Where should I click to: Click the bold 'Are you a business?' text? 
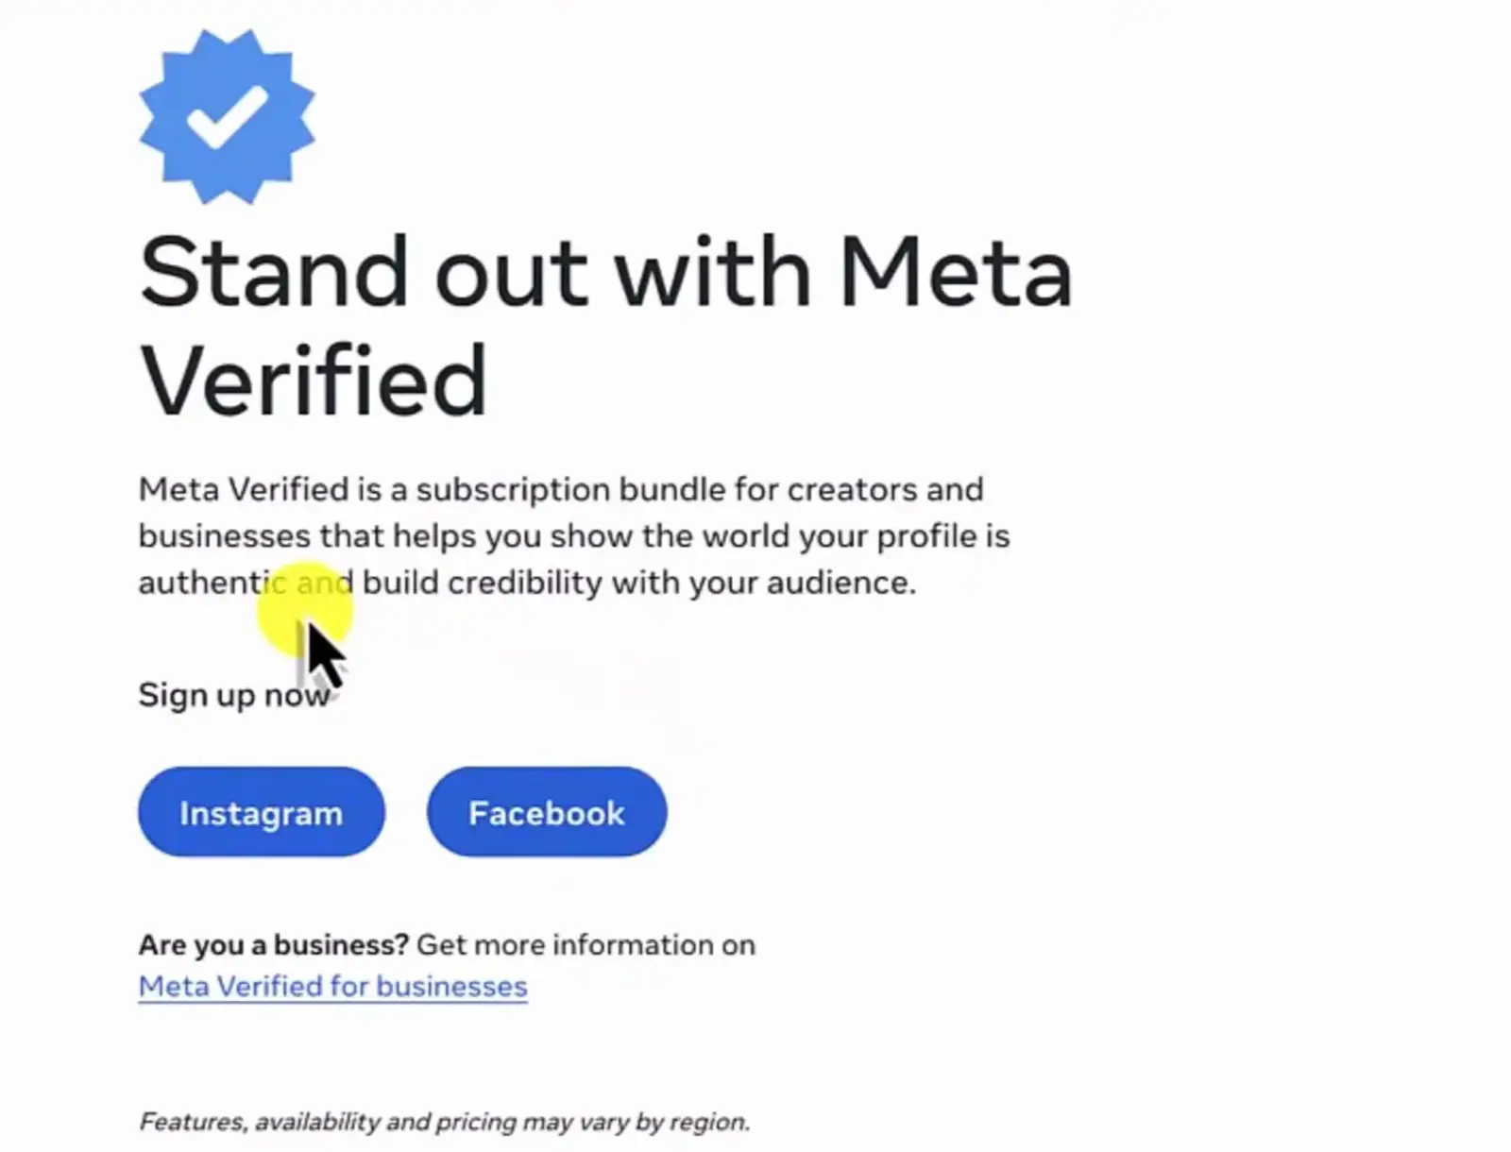click(x=273, y=944)
